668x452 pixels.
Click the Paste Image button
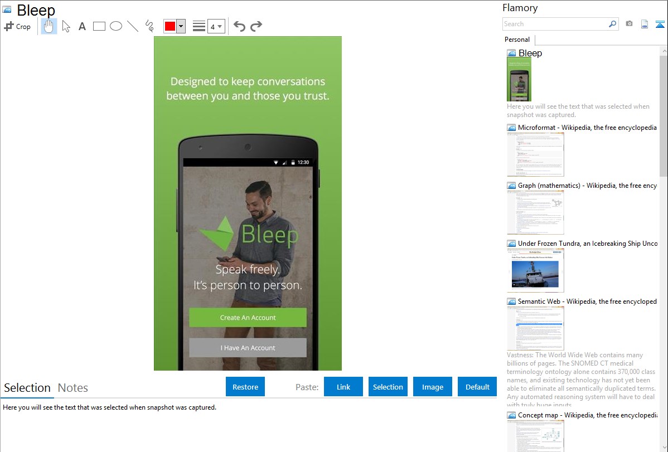(432, 387)
